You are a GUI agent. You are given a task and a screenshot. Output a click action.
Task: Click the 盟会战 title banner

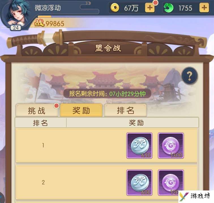click(x=108, y=48)
